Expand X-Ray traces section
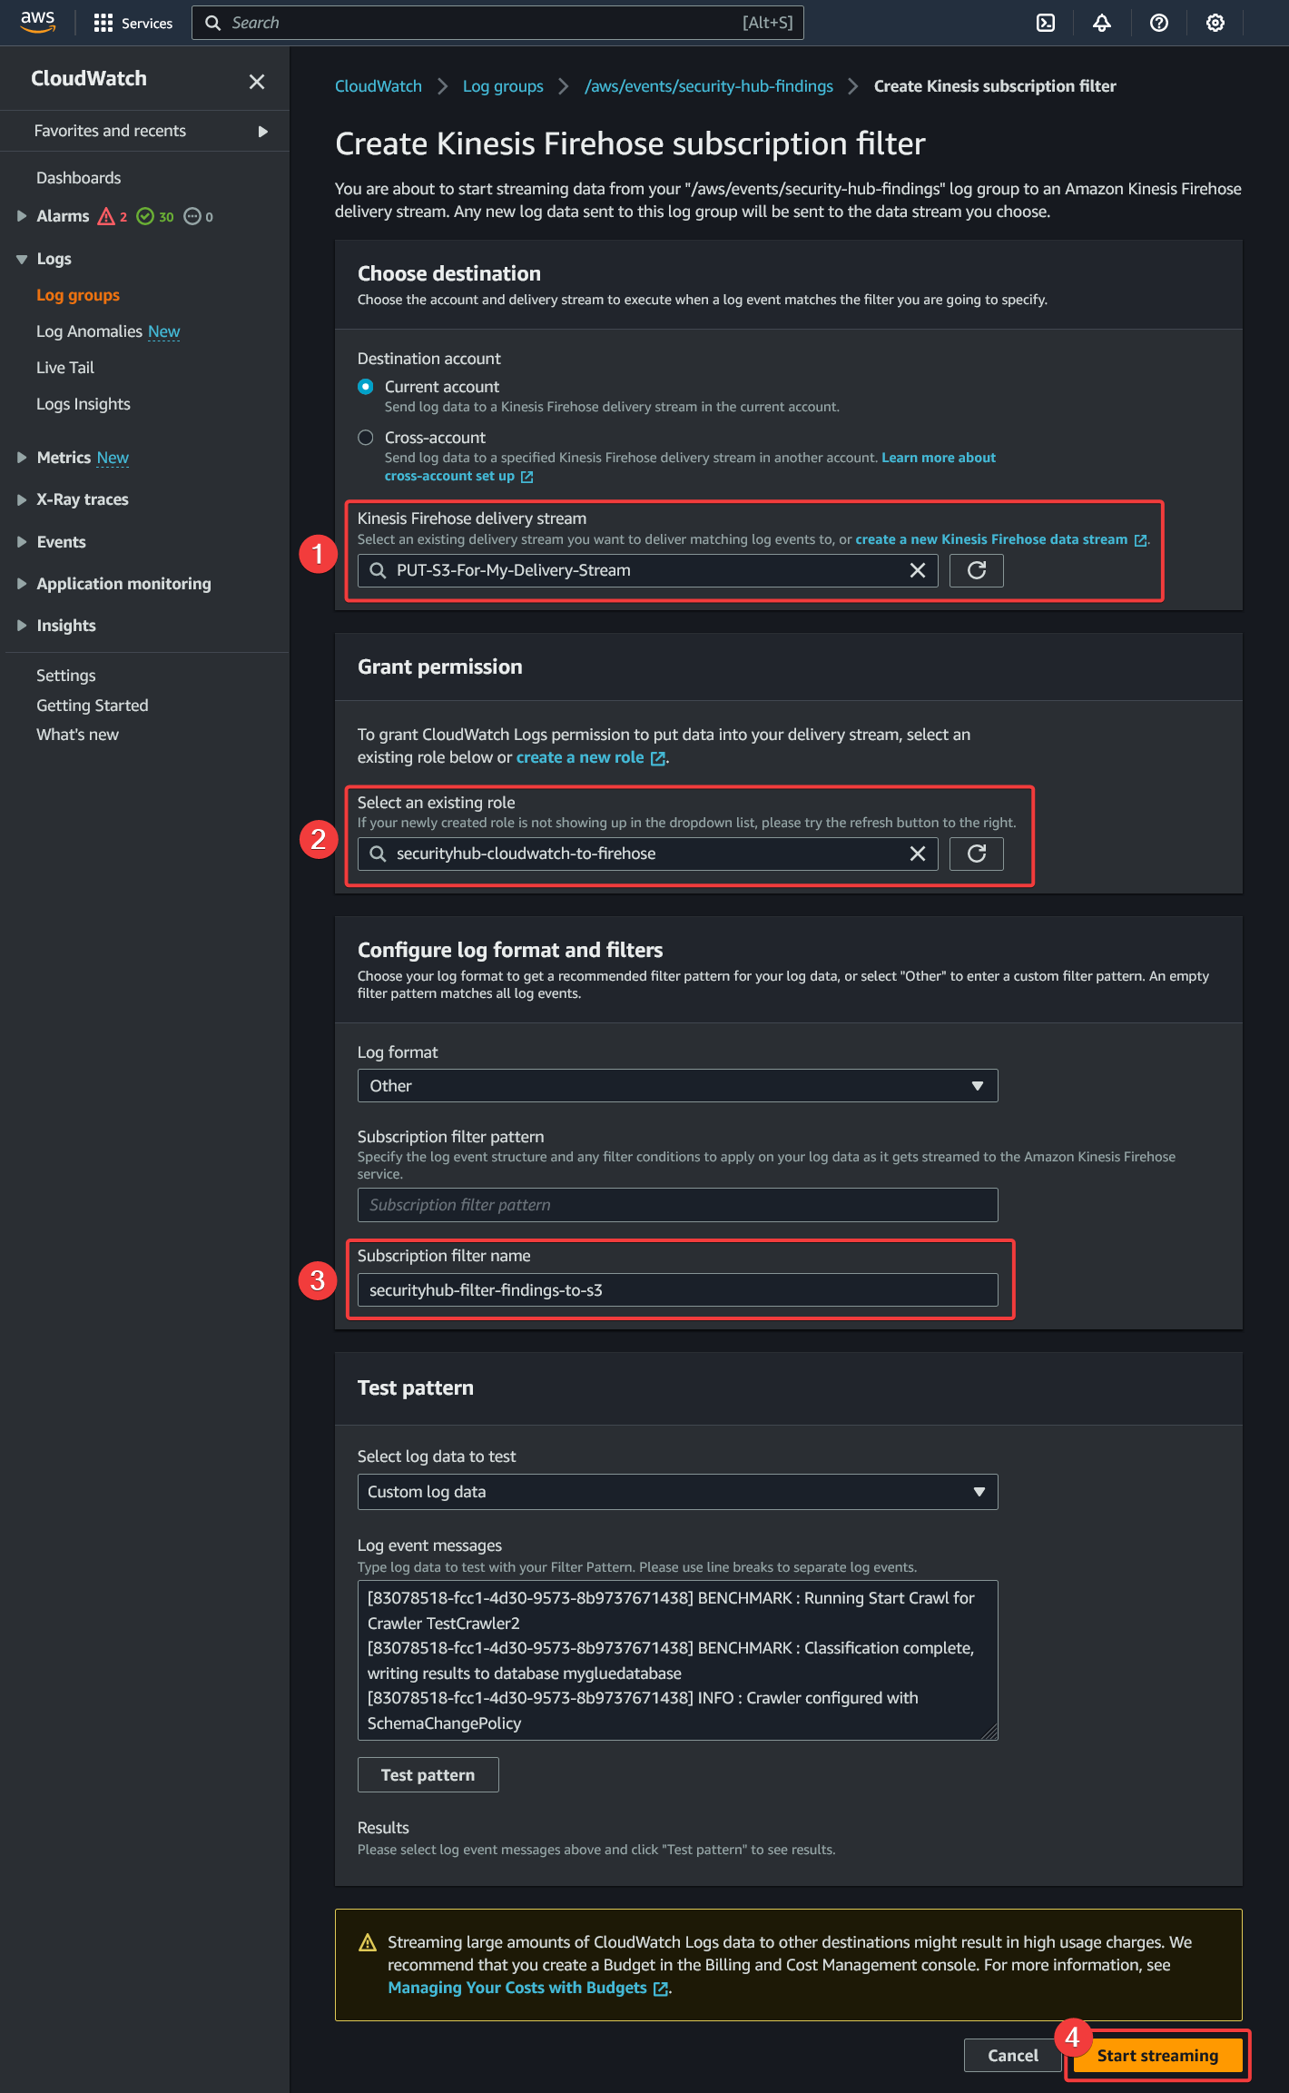The image size is (1289, 2093). pyautogui.click(x=22, y=499)
